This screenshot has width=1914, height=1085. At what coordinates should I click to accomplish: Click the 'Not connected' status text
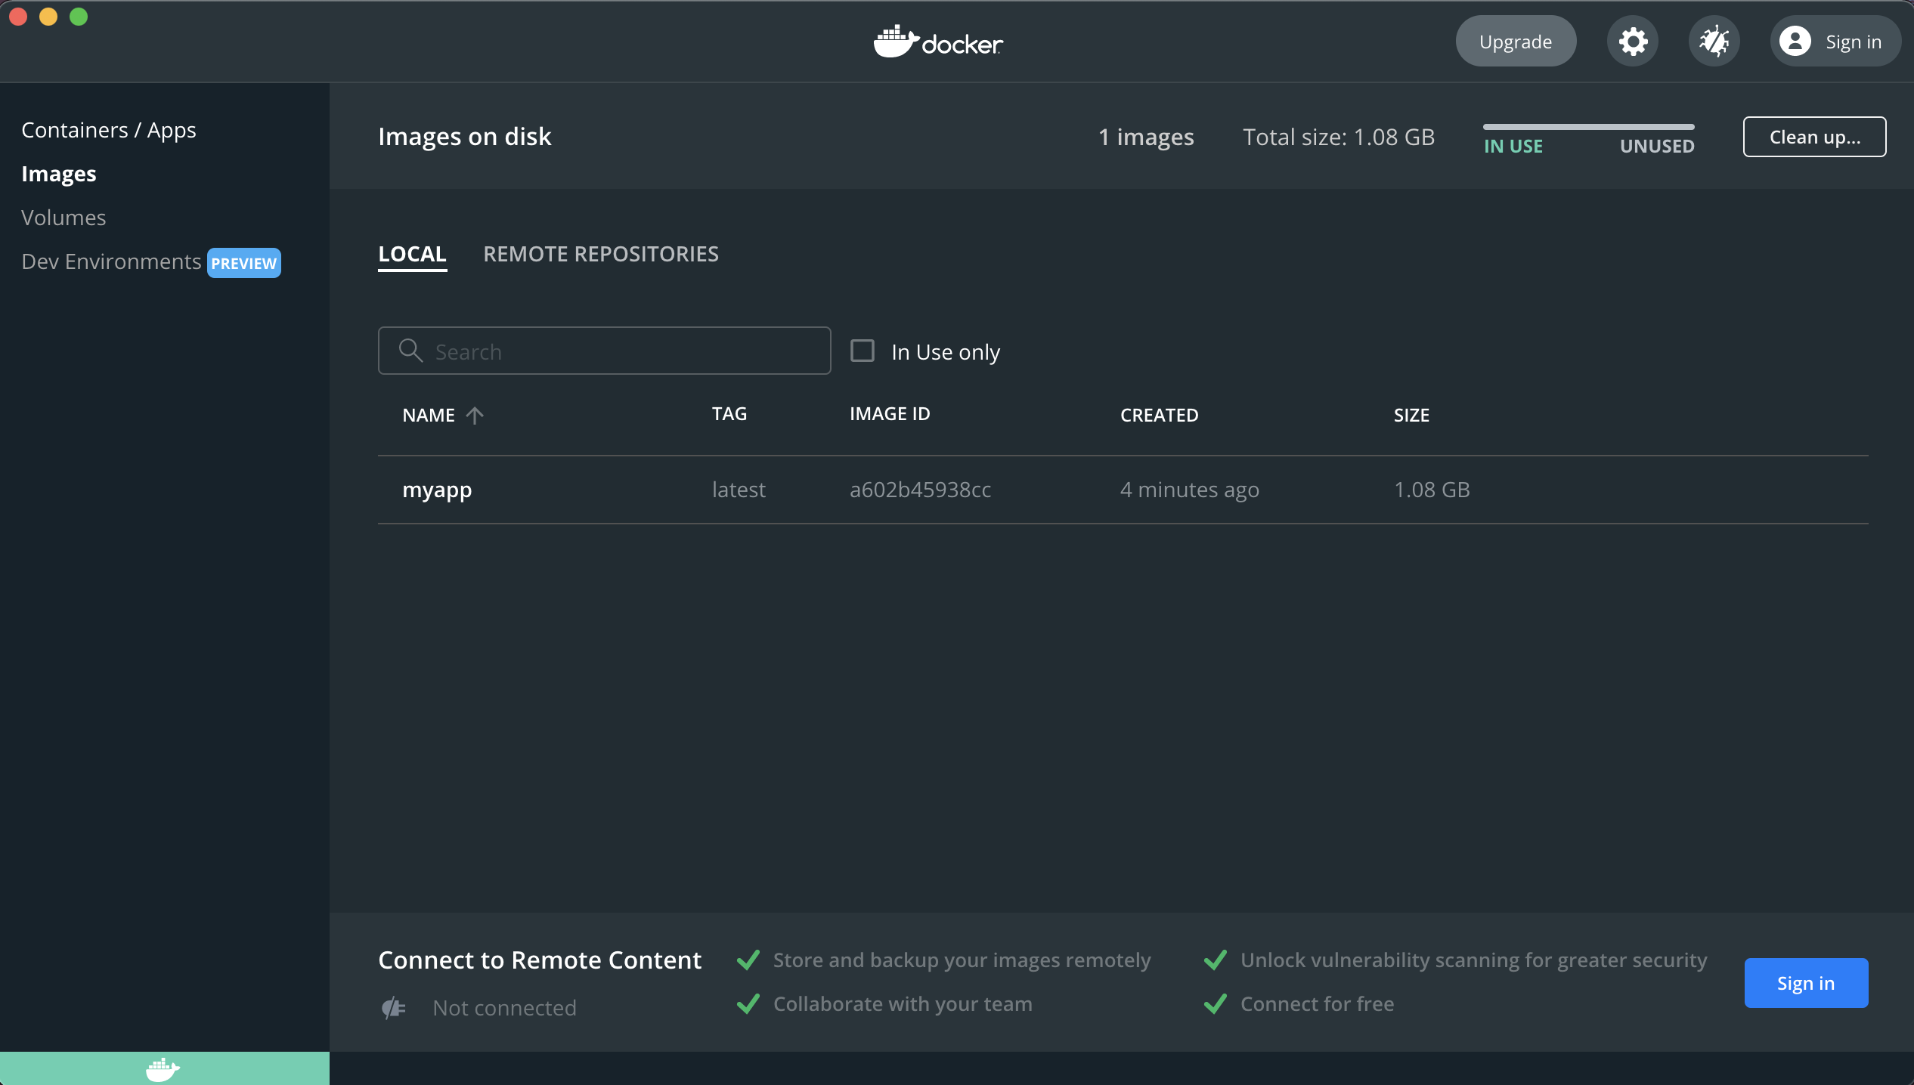pos(504,1008)
